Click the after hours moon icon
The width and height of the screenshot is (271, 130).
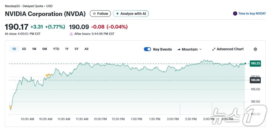71,34
